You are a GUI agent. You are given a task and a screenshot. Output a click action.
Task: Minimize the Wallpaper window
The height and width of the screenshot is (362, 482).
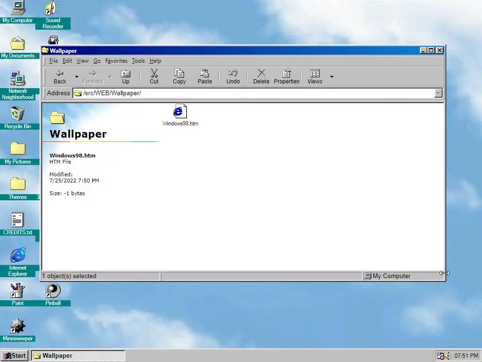[x=424, y=50]
